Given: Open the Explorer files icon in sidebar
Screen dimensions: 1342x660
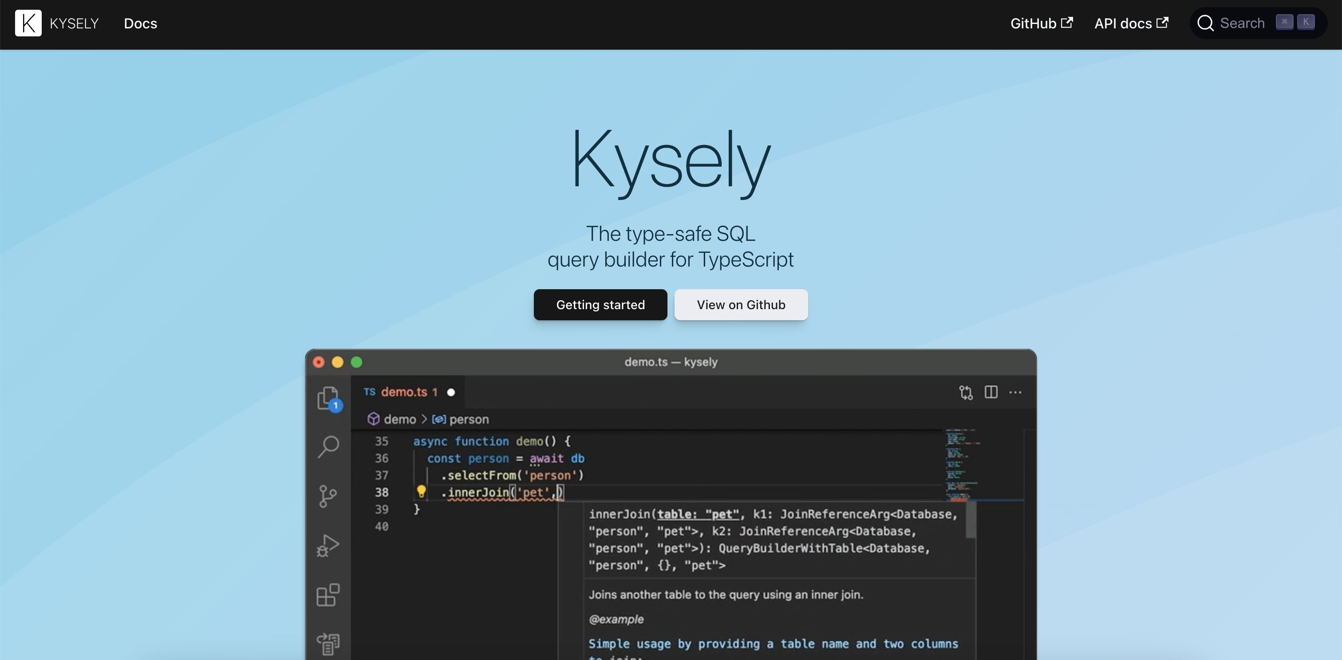Looking at the screenshot, I should [x=328, y=398].
